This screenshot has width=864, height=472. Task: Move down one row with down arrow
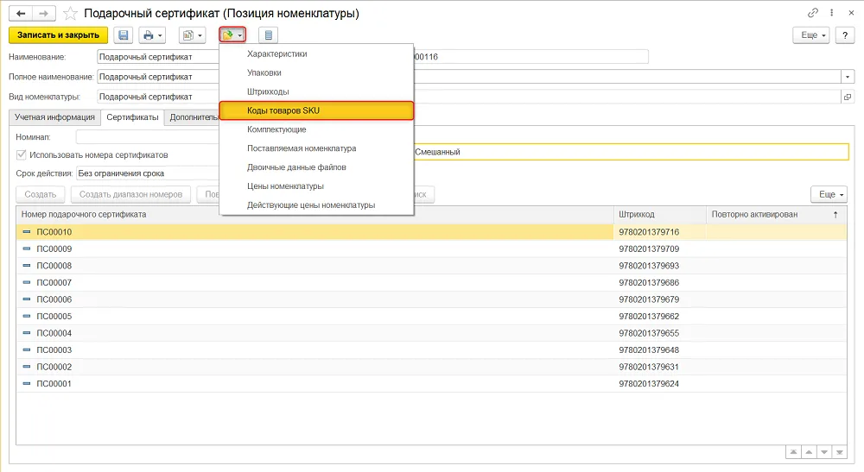[x=824, y=451]
